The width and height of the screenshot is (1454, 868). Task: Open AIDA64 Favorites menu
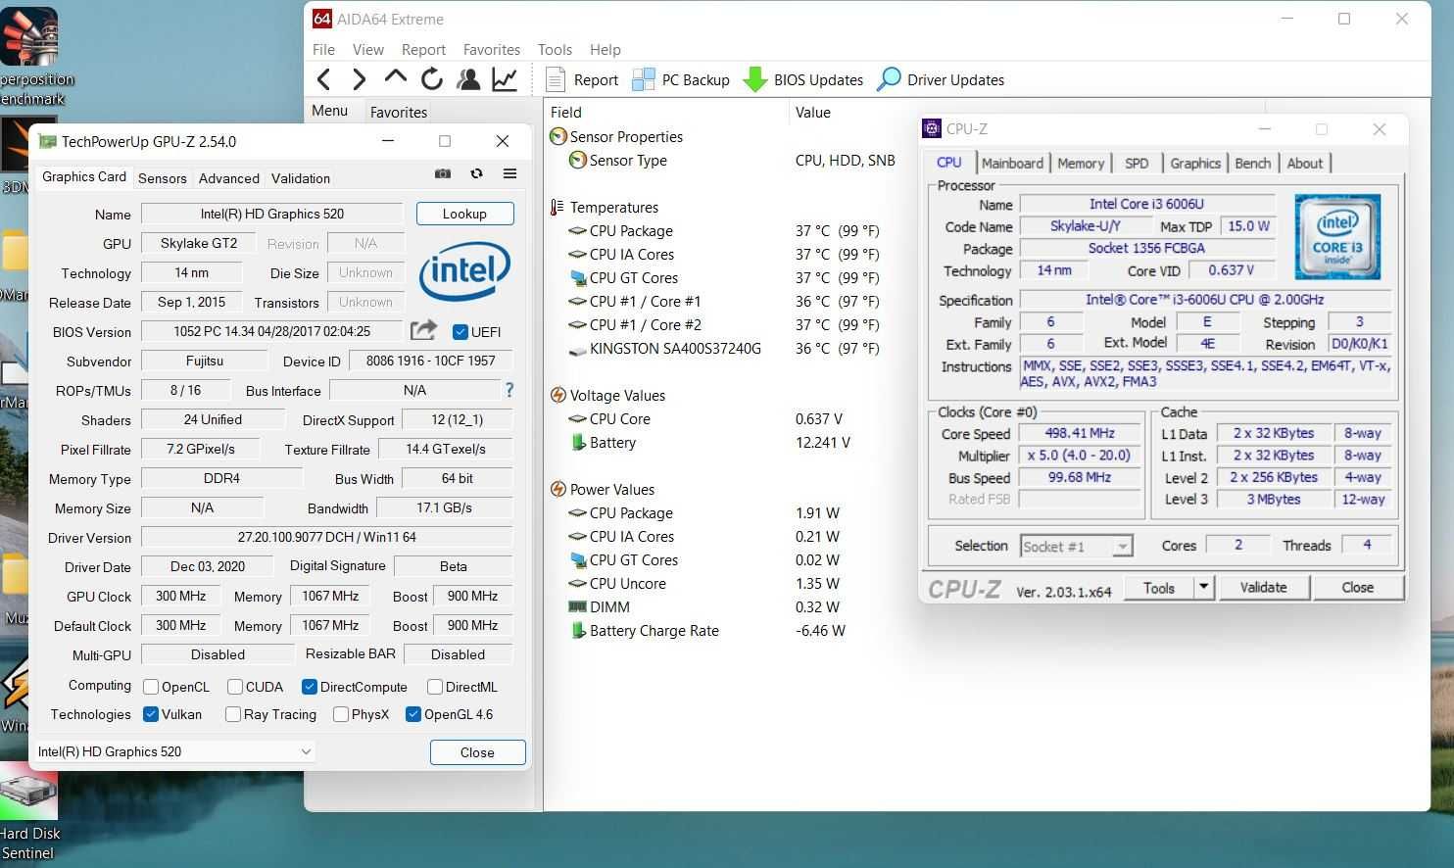(492, 49)
